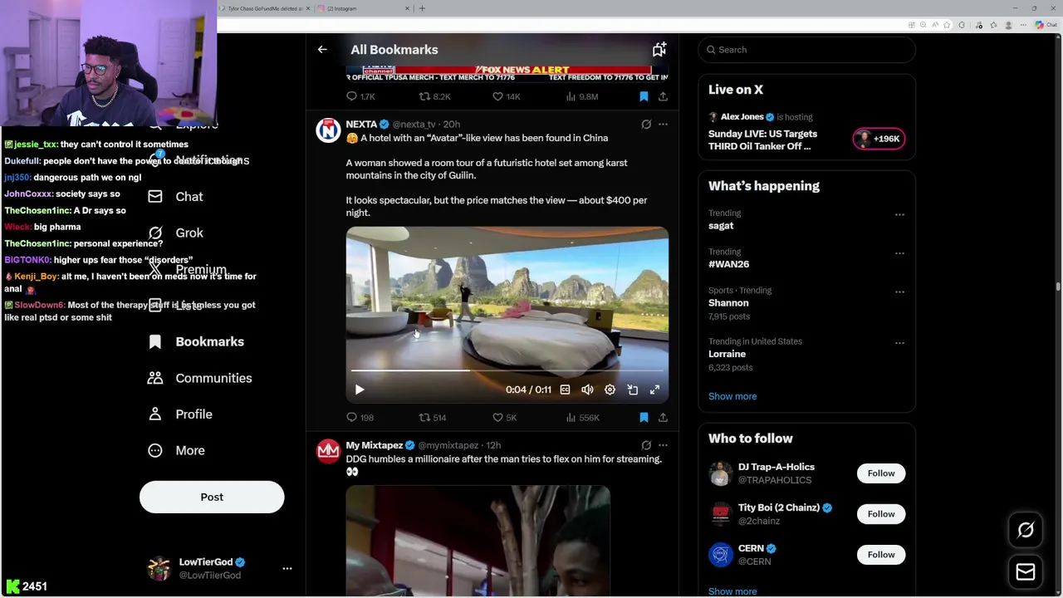This screenshot has height=598, width=1063.
Task: Open more options on My Mixtapez post
Action: pos(663,445)
